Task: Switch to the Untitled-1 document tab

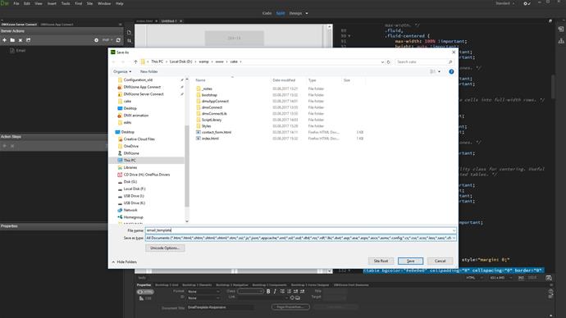Action: click(169, 21)
